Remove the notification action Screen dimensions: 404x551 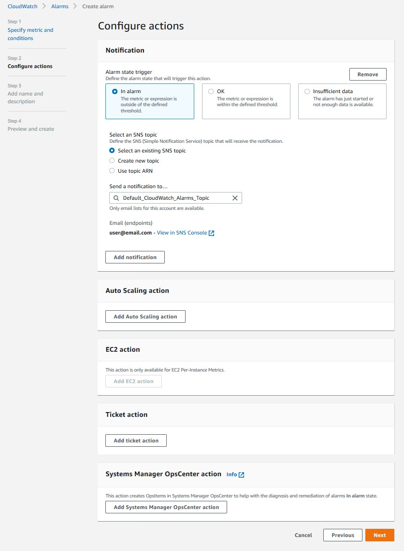368,74
